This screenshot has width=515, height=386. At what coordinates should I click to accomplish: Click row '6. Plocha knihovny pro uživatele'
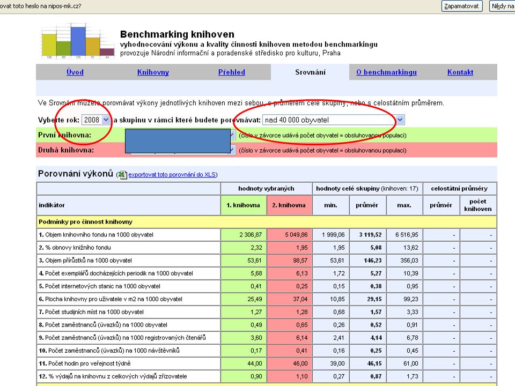click(267, 299)
